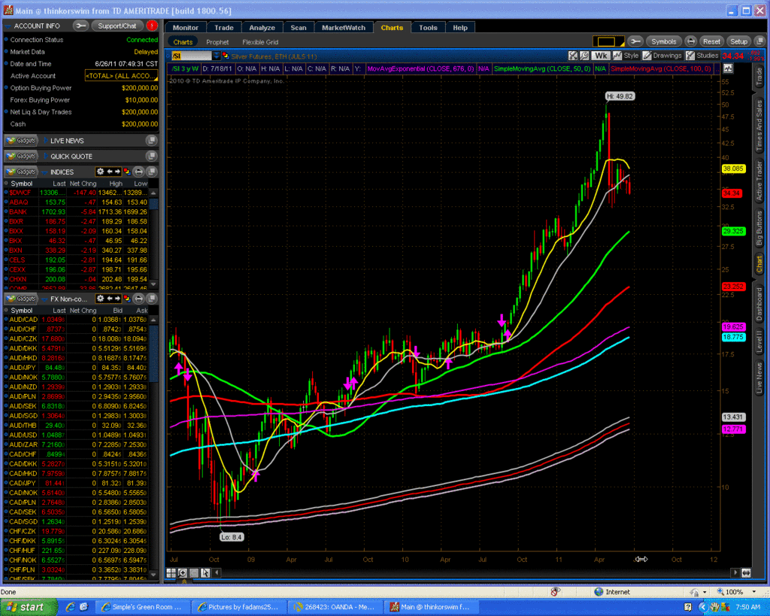Switch to the MarketWatch tab
The width and height of the screenshot is (770, 616).
pyautogui.click(x=343, y=28)
